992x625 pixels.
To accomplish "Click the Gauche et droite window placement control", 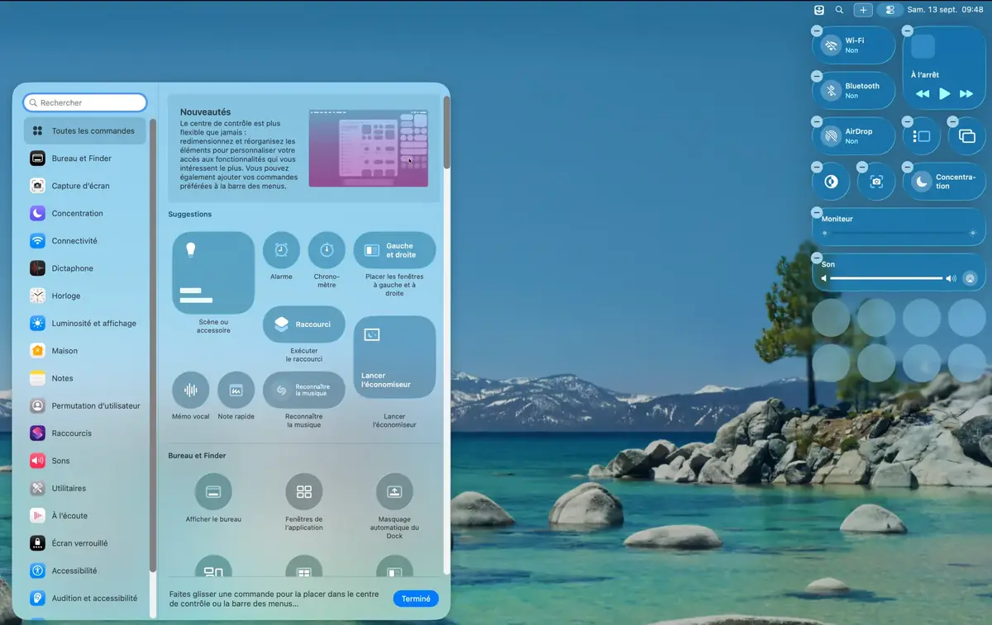I will pyautogui.click(x=394, y=249).
